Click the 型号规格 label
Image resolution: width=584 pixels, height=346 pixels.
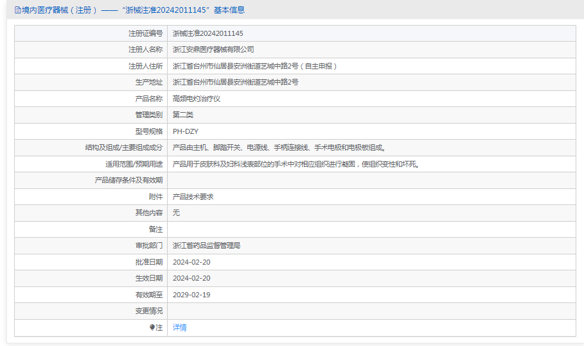pyautogui.click(x=149, y=131)
